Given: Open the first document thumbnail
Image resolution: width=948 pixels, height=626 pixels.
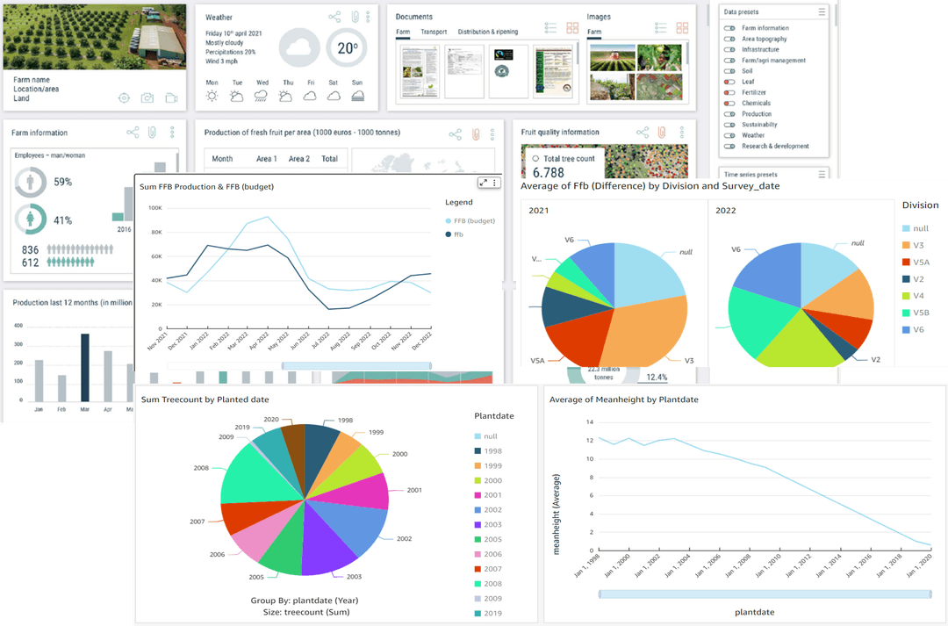Looking at the screenshot, I should 420,71.
